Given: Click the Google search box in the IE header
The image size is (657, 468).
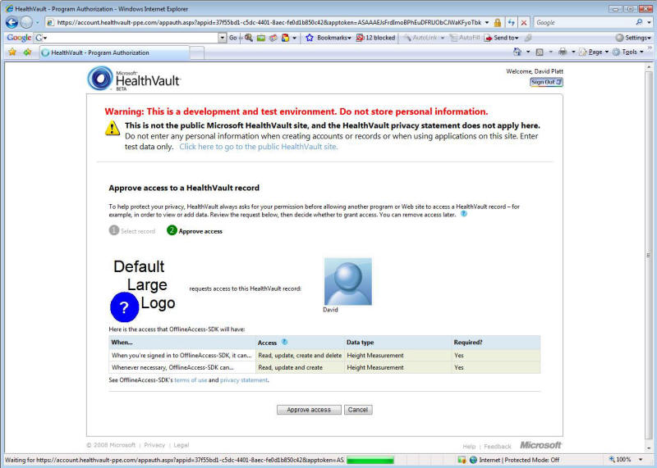Looking at the screenshot, I should [584, 23].
